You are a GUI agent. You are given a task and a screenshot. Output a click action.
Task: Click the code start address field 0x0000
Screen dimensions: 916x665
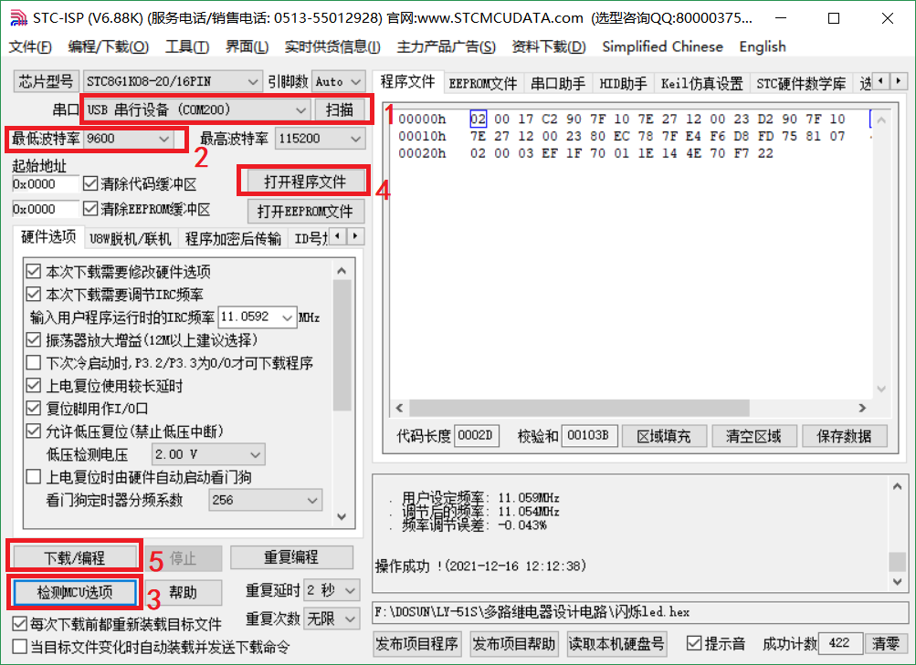(45, 184)
